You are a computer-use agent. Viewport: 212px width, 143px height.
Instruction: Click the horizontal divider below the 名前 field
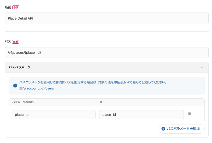tap(107, 32)
